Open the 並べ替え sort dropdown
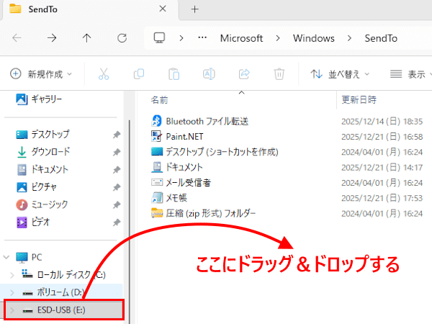 coord(339,74)
